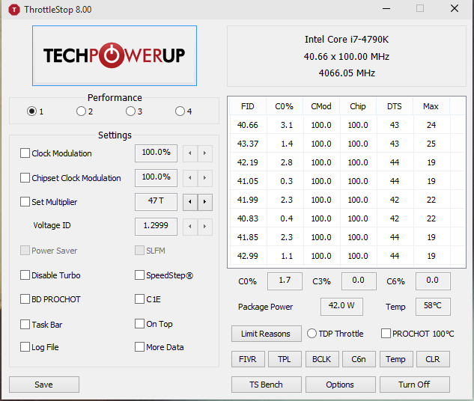Click the Temp 58°C value box
Viewport: 474px width, 401px height.
tap(433, 307)
